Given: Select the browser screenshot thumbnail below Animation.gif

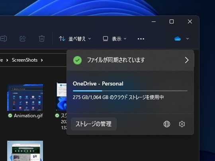Looking at the screenshot, I should tap(25, 151).
